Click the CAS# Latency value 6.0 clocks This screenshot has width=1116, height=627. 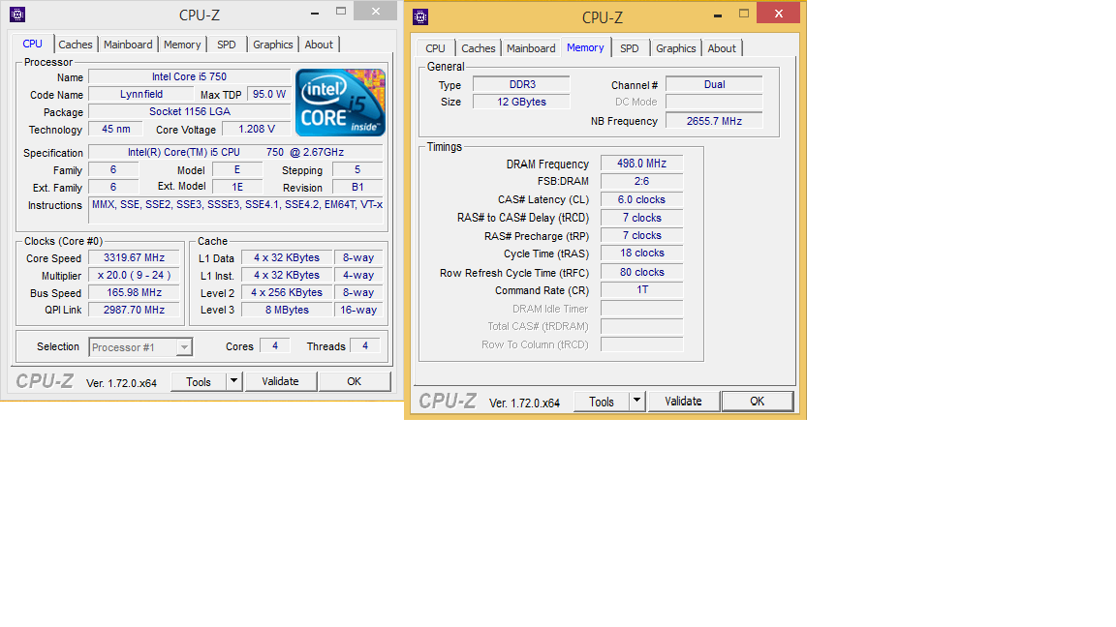coord(642,199)
